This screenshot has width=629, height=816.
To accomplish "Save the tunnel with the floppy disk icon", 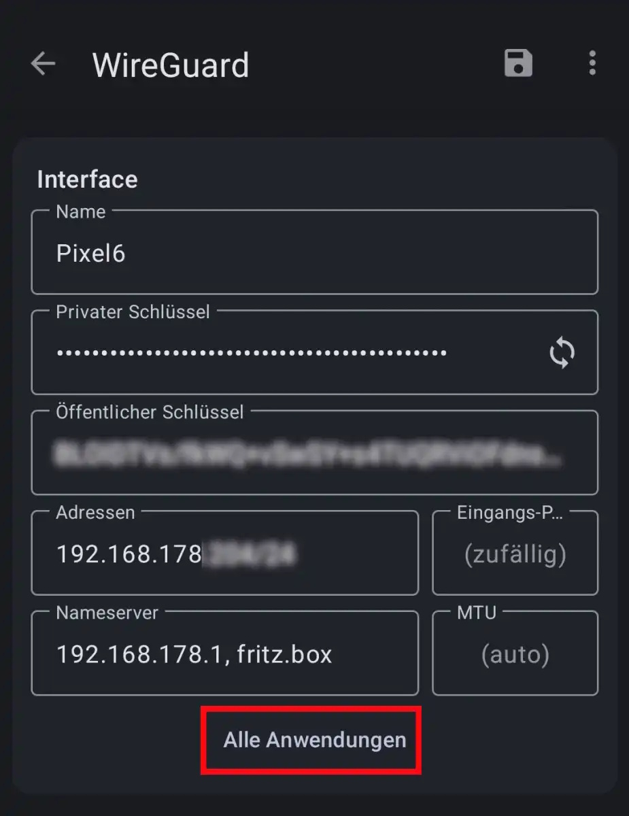I will (x=518, y=64).
